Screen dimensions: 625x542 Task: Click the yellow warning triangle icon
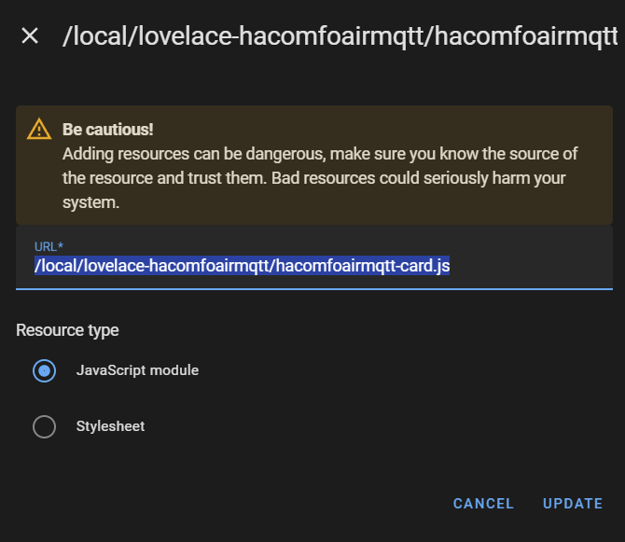(x=39, y=129)
